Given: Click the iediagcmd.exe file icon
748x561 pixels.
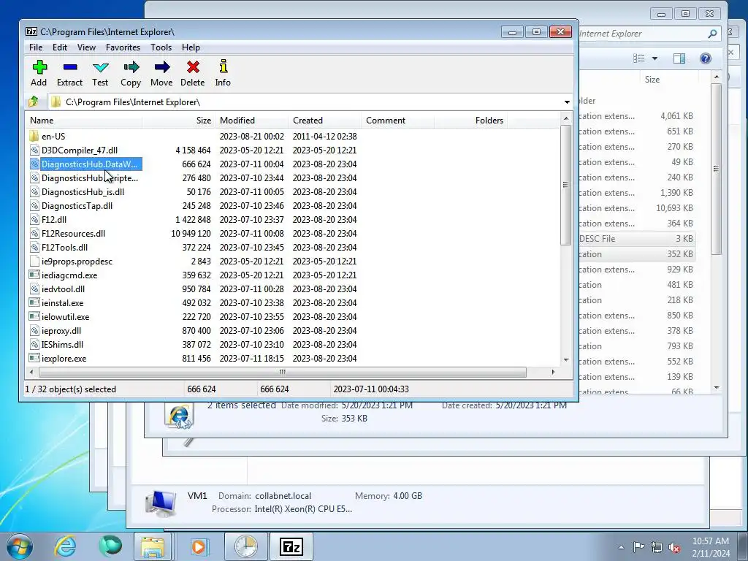Looking at the screenshot, I should tap(34, 275).
